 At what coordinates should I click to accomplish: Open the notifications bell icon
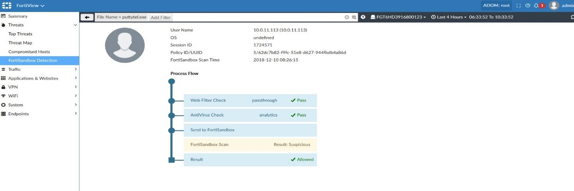tap(536, 5)
